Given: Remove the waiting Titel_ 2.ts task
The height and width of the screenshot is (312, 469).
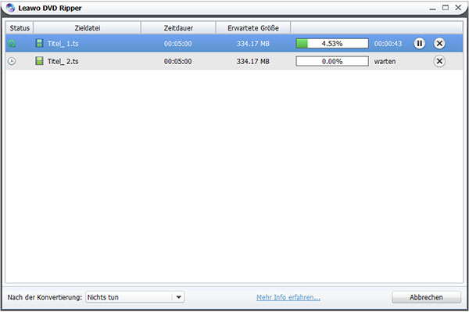Looking at the screenshot, I should pyautogui.click(x=439, y=61).
